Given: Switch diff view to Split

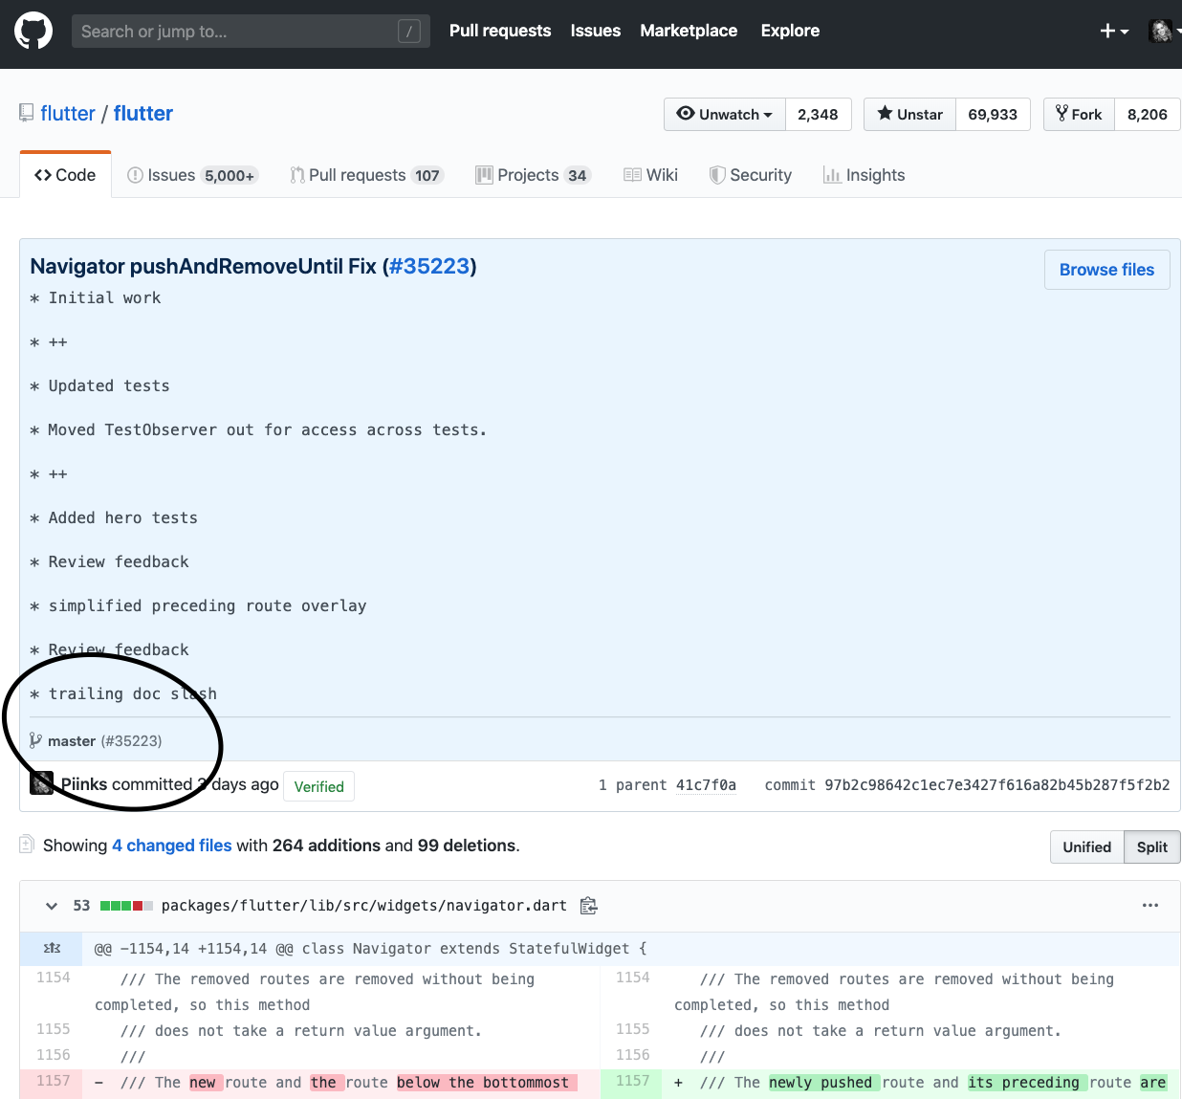Looking at the screenshot, I should click(x=1152, y=847).
